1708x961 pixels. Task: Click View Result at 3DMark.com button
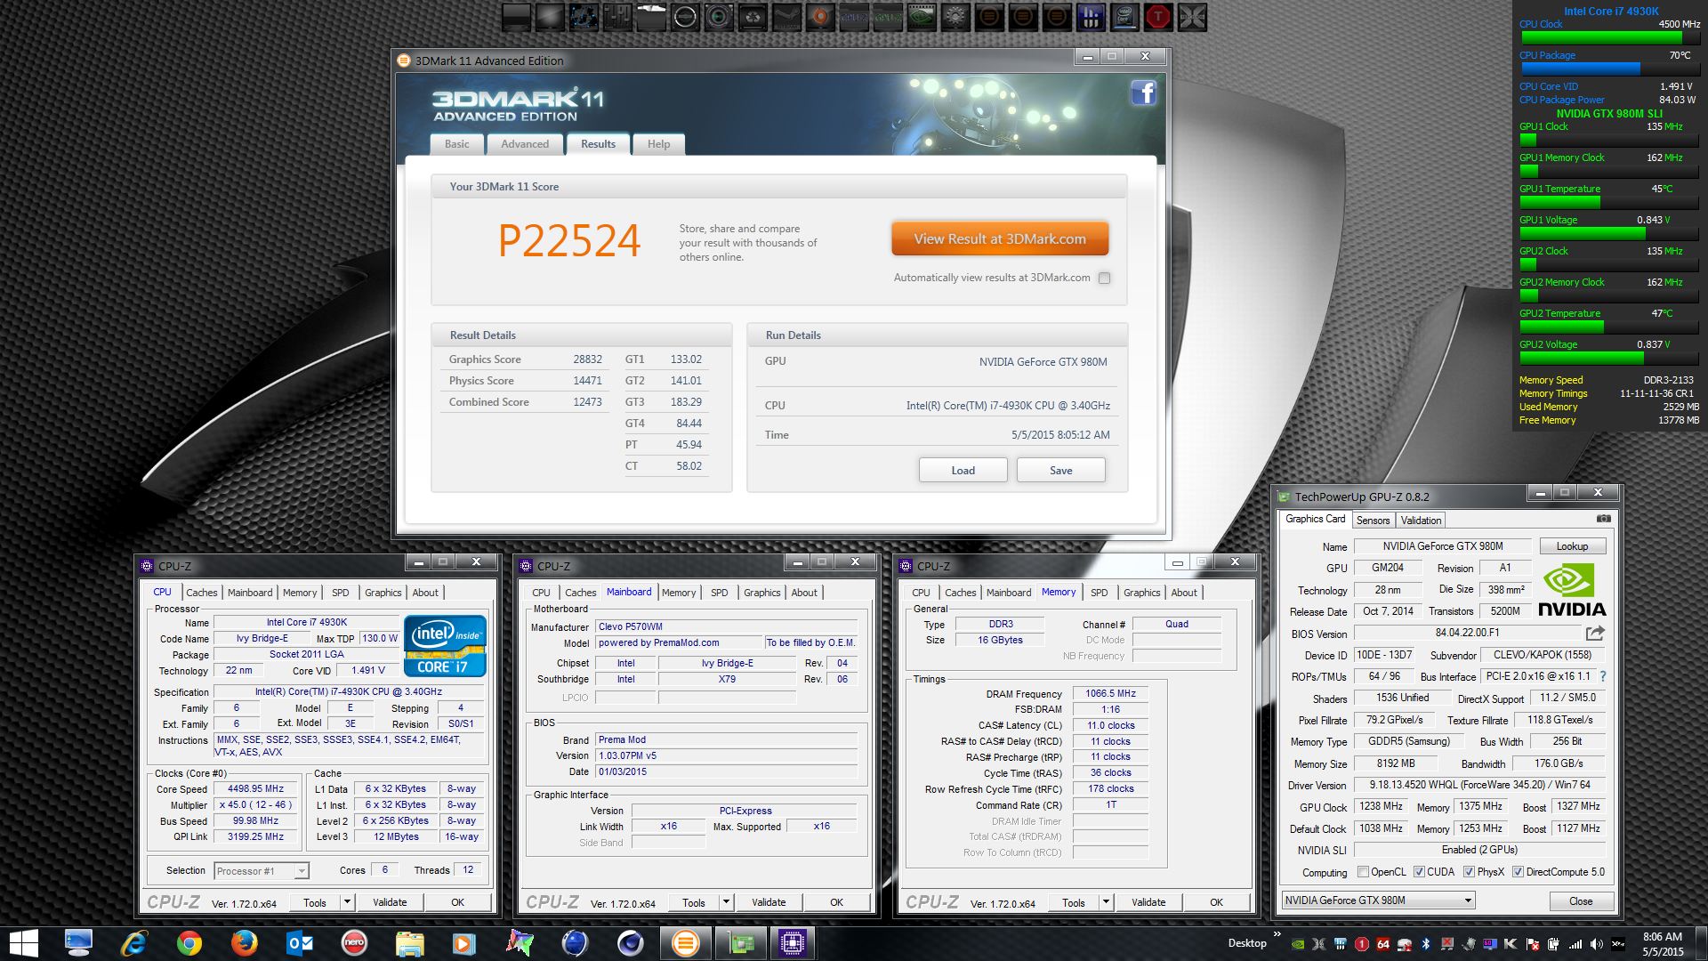pyautogui.click(x=999, y=238)
